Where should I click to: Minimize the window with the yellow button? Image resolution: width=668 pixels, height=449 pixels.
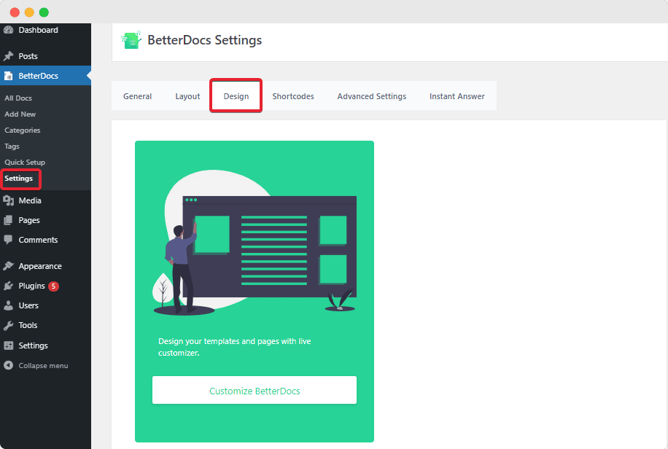point(29,12)
